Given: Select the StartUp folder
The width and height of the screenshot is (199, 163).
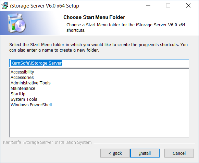Looking at the screenshot, I should tap(18, 94).
